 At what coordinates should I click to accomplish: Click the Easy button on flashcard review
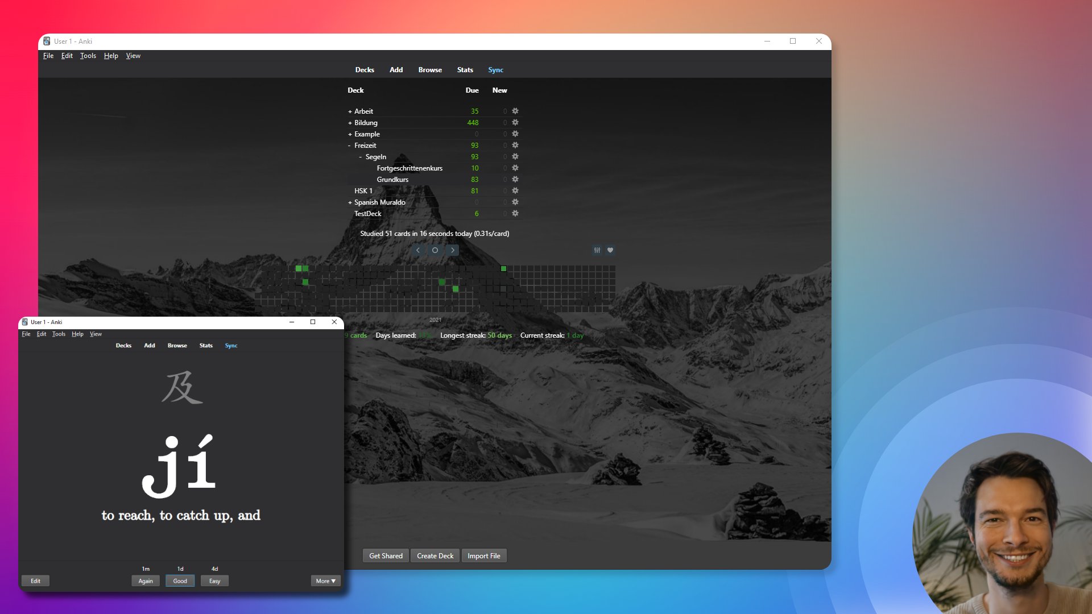215,581
